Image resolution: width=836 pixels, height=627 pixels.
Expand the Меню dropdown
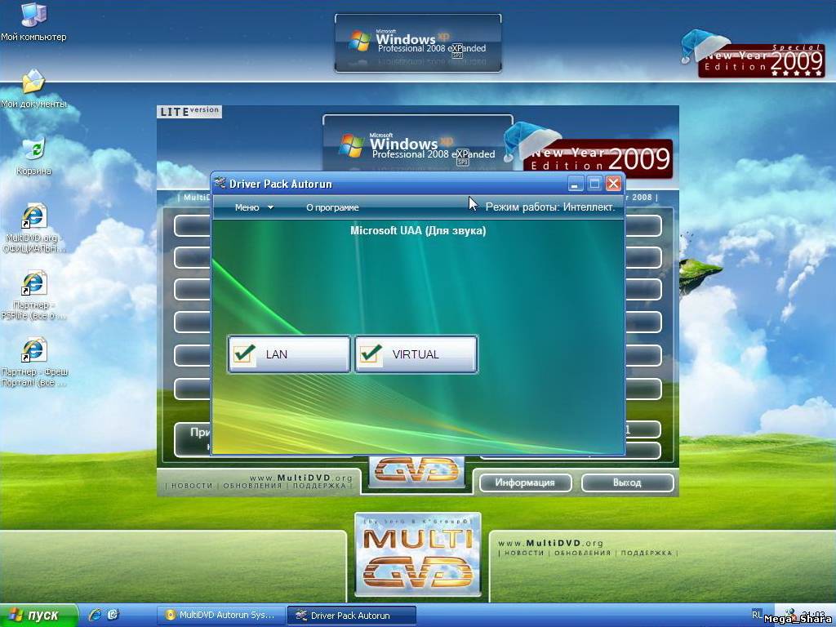tap(254, 207)
